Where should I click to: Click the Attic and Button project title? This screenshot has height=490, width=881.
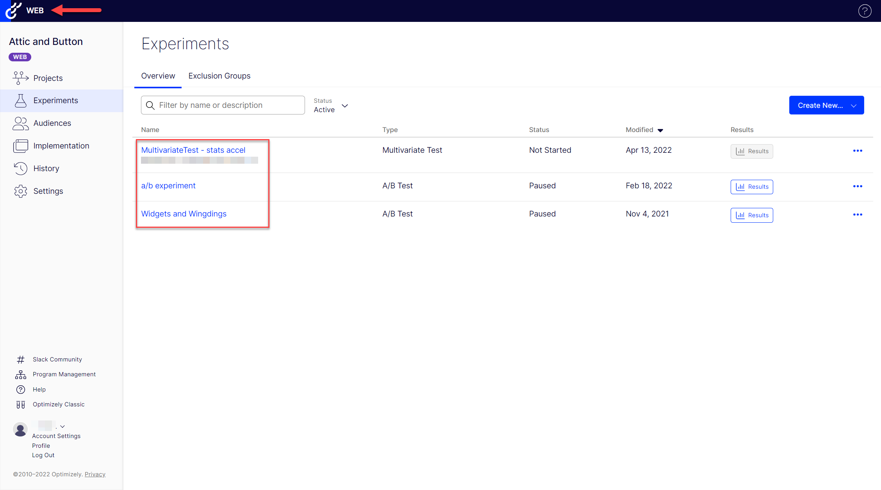[46, 41]
